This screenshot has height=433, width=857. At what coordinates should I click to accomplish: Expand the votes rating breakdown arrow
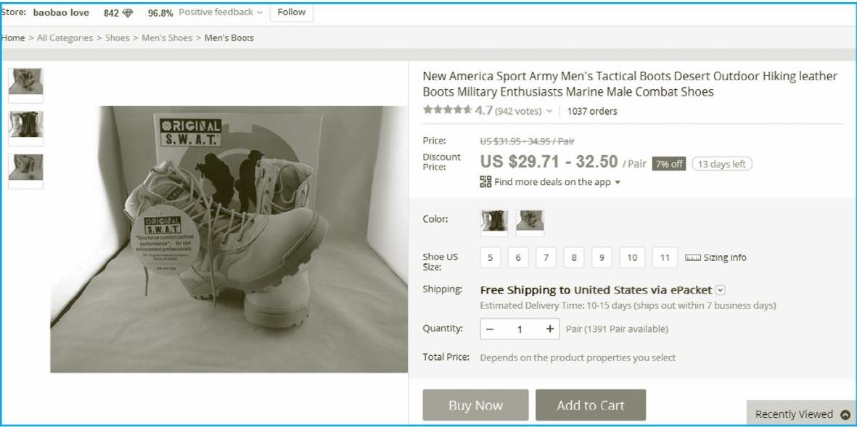[549, 112]
